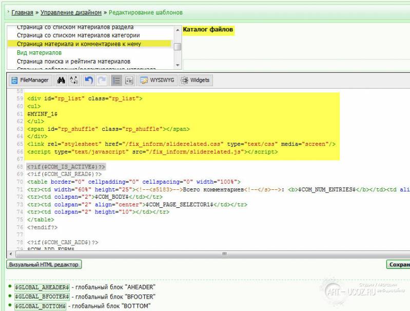Click code line with $MYINF_1$
This screenshot has width=410, height=311.
click(42, 114)
